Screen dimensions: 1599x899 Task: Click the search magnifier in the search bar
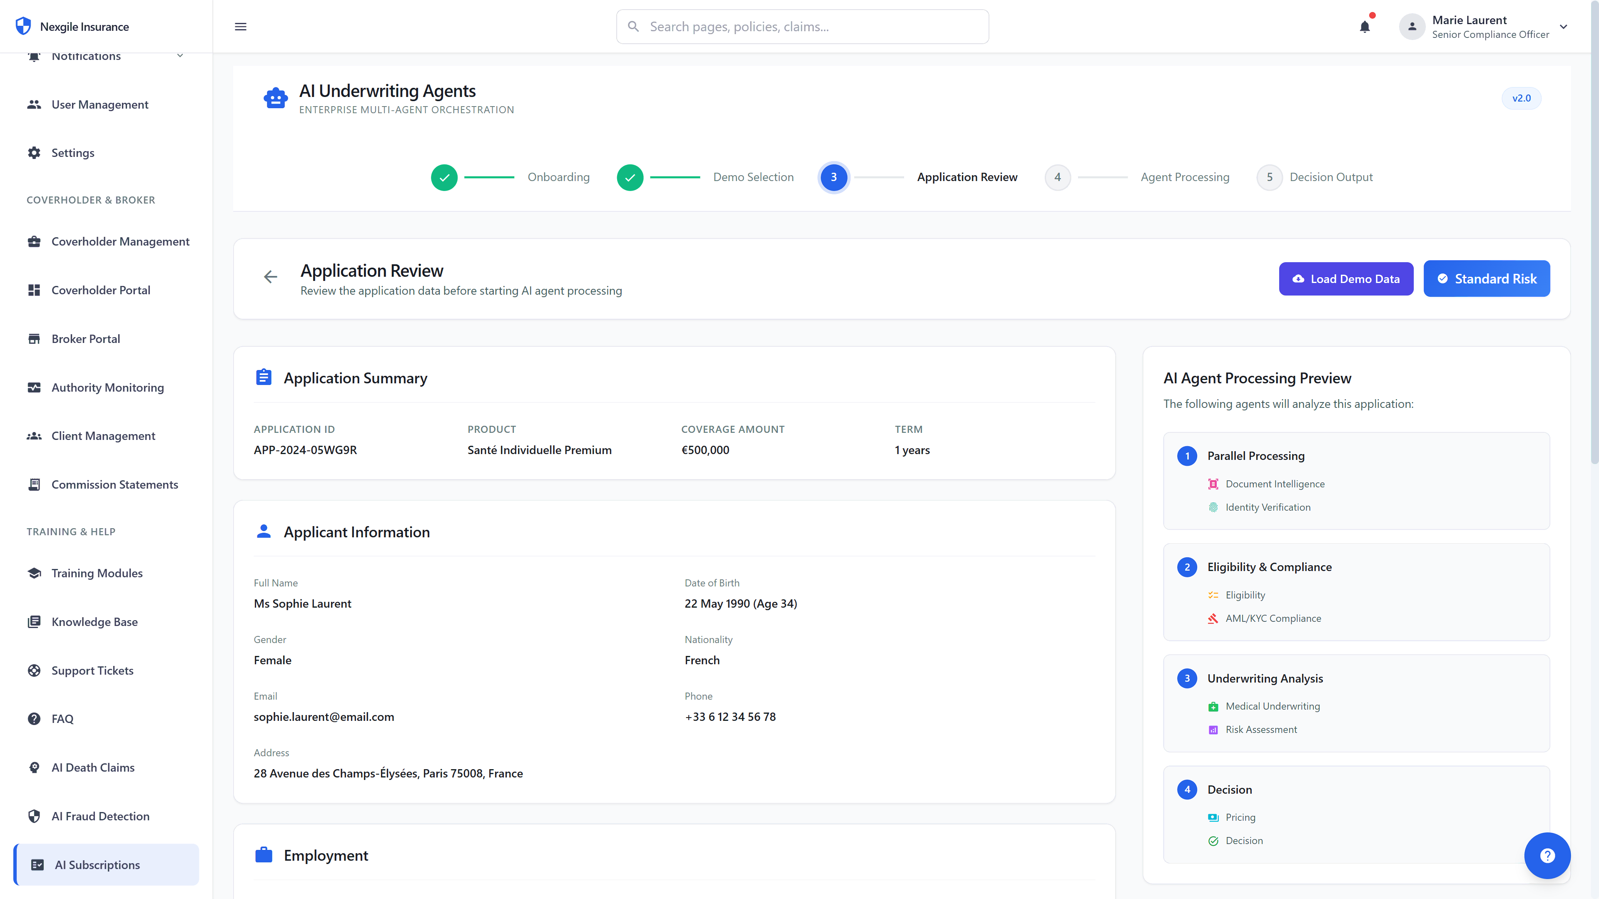(633, 26)
